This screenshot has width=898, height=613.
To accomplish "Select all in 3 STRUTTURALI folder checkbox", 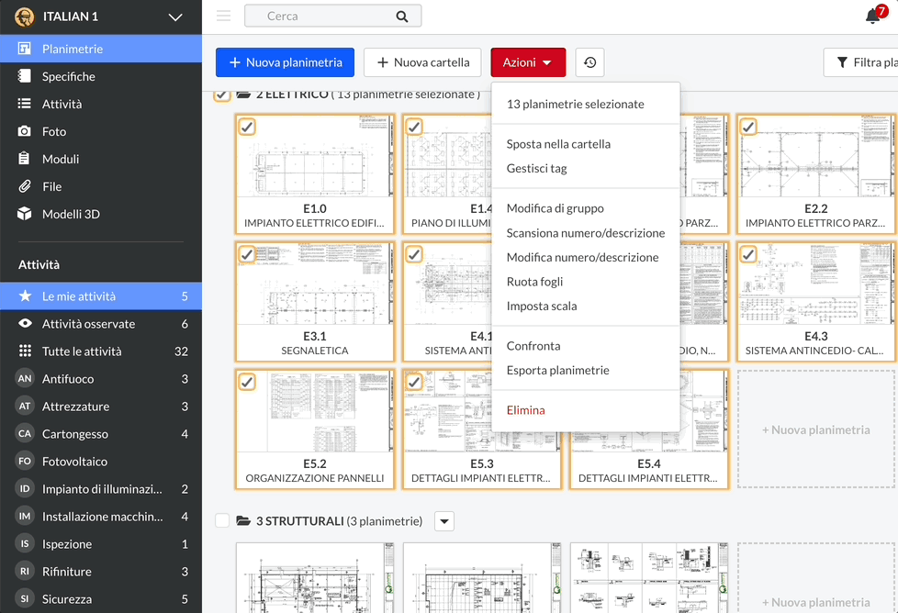I will click(222, 521).
